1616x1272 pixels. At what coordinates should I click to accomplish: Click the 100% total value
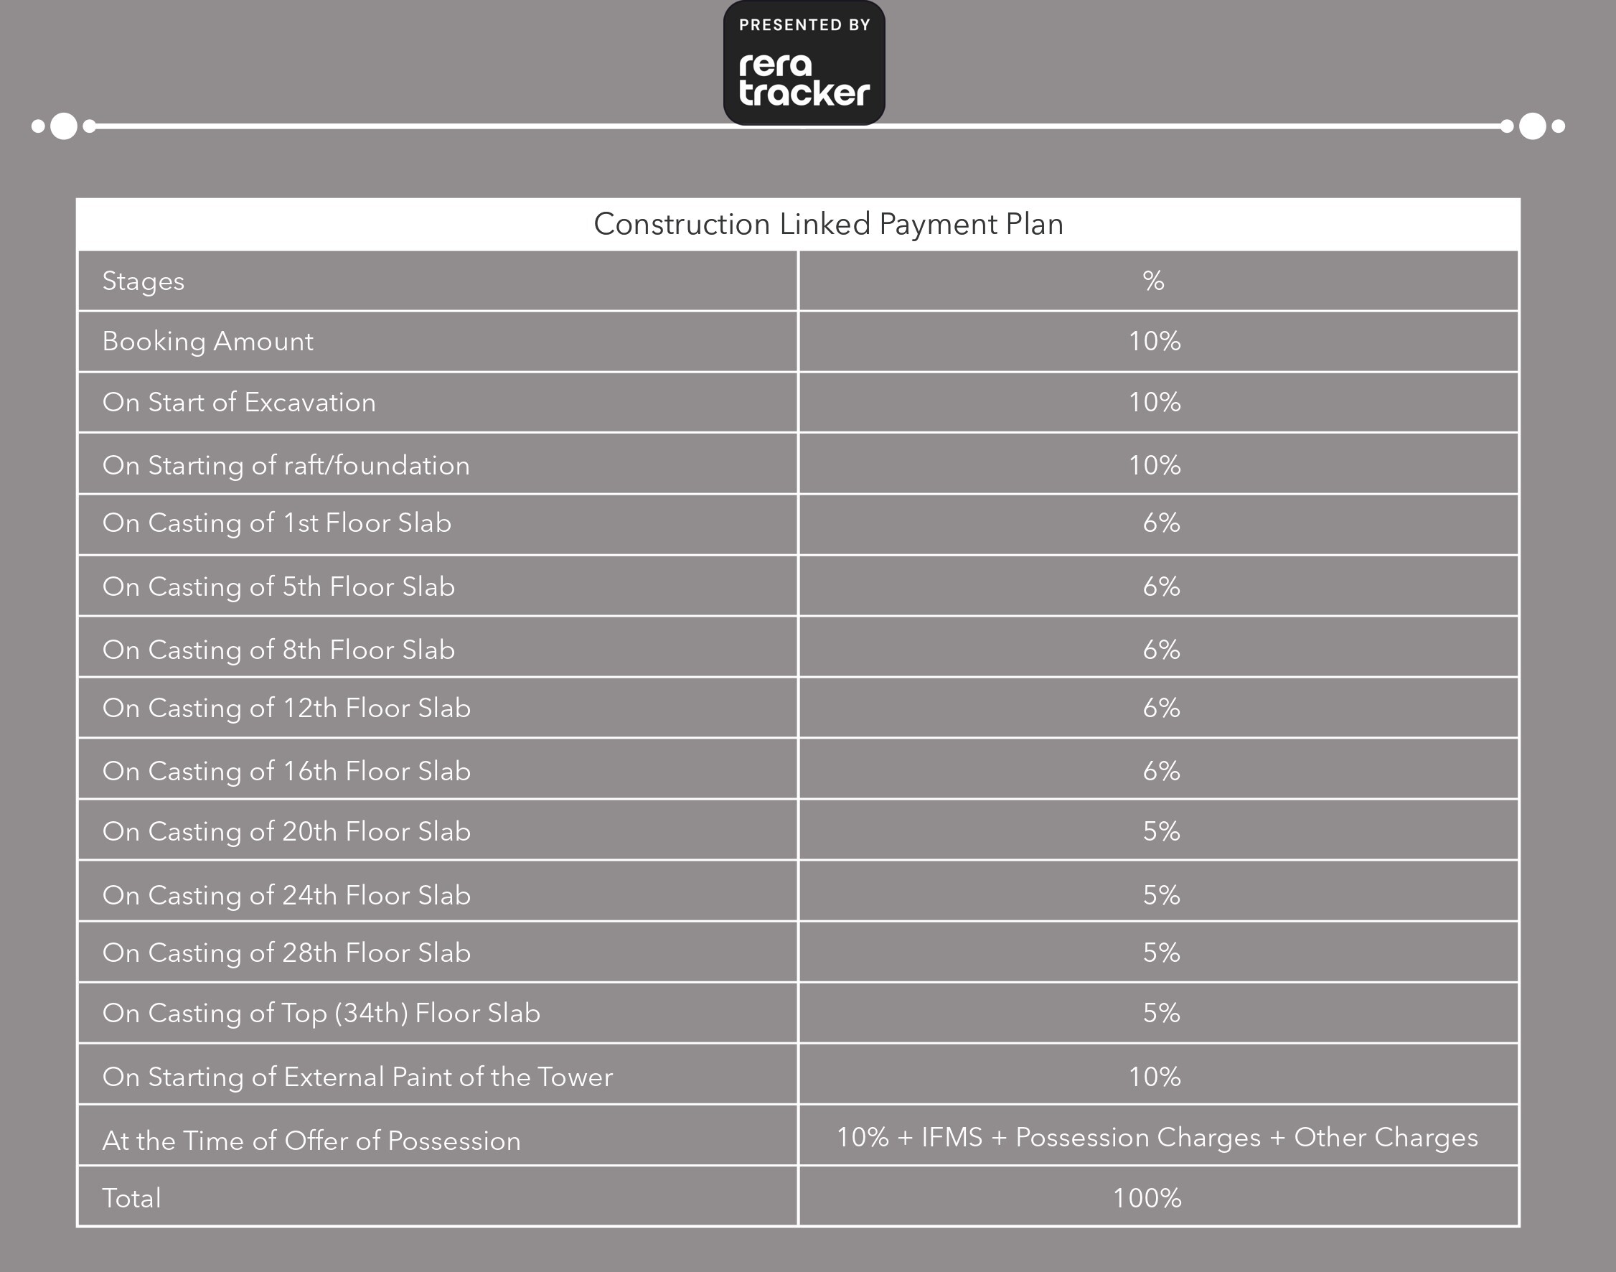pos(1146,1198)
